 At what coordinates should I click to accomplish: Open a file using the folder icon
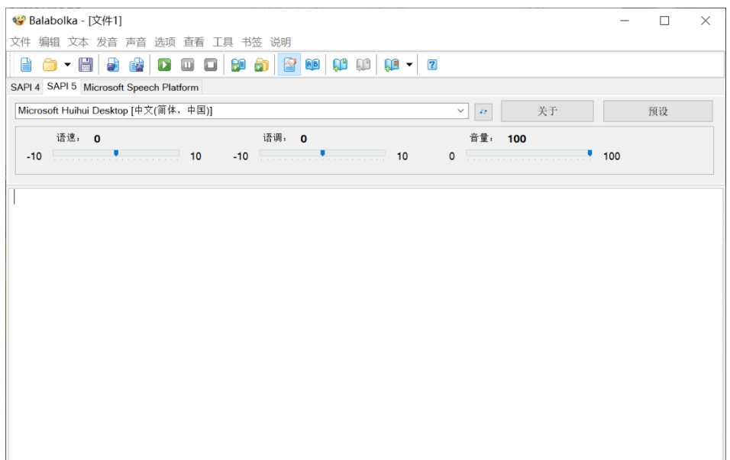click(50, 65)
